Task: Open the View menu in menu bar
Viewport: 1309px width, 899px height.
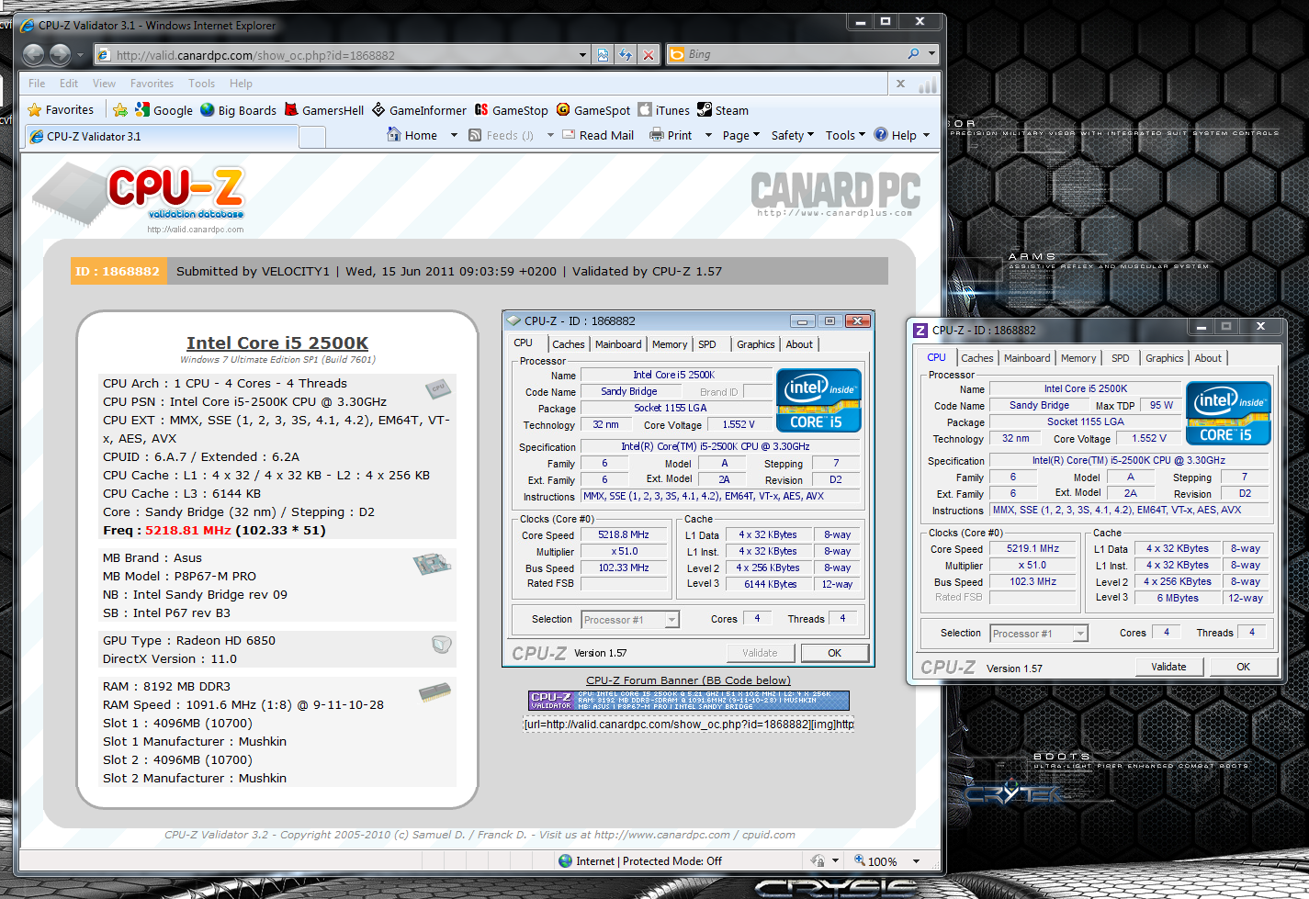Action: 104,84
